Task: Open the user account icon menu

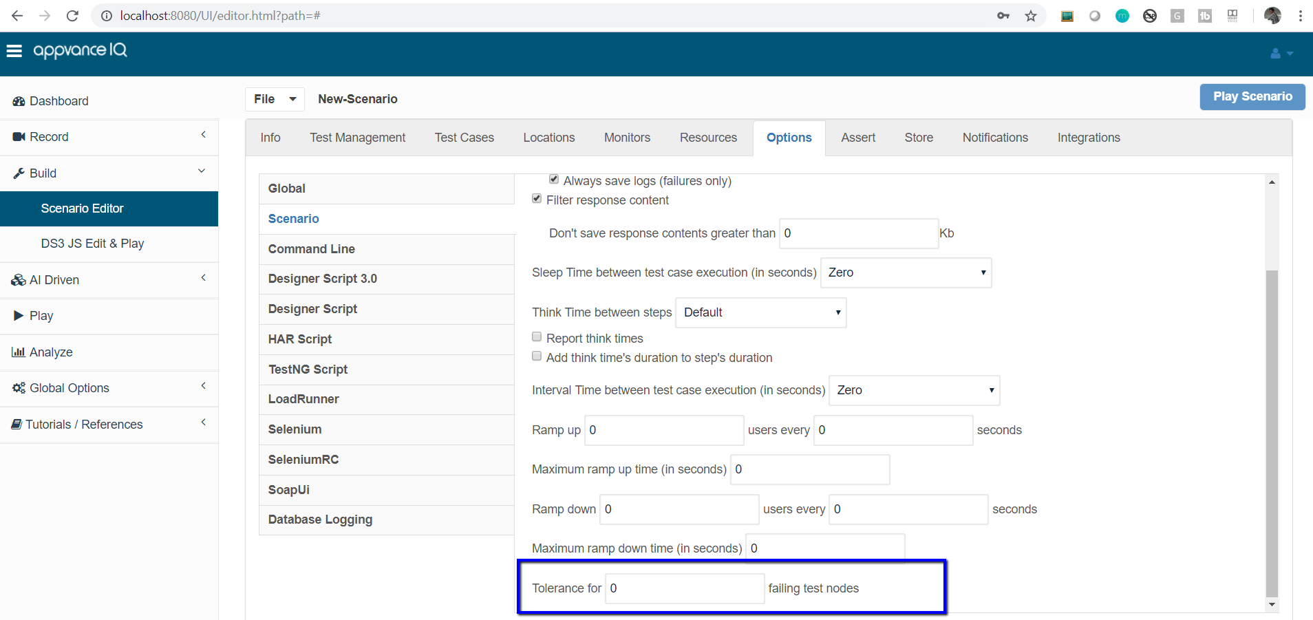Action: [1280, 54]
